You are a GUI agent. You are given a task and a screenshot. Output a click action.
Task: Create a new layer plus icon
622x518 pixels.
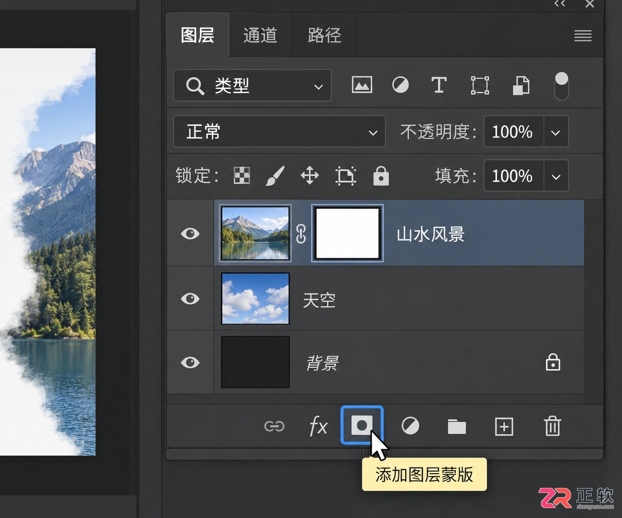[x=504, y=426]
